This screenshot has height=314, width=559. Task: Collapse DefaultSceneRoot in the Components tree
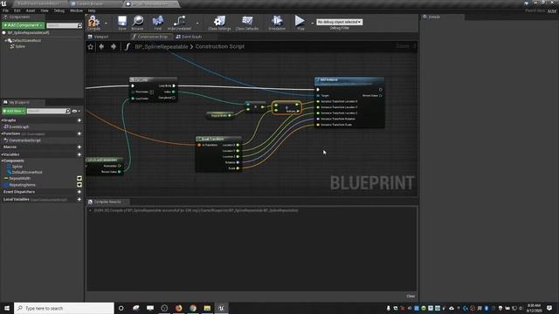[x=6, y=41]
